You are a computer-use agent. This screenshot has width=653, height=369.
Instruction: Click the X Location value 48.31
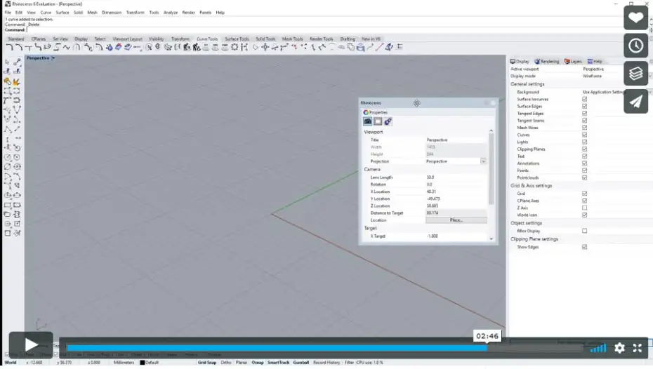point(456,192)
